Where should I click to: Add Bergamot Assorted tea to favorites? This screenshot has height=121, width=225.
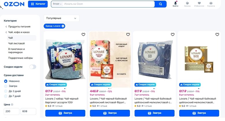pos(83,34)
